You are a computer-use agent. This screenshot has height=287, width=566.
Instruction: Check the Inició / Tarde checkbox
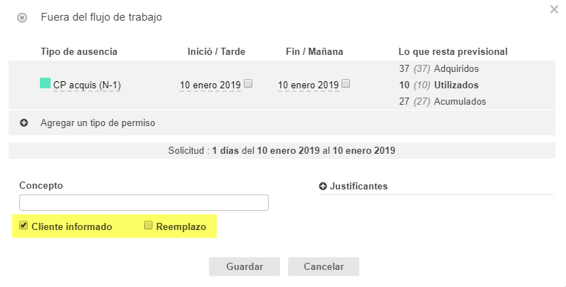(248, 83)
